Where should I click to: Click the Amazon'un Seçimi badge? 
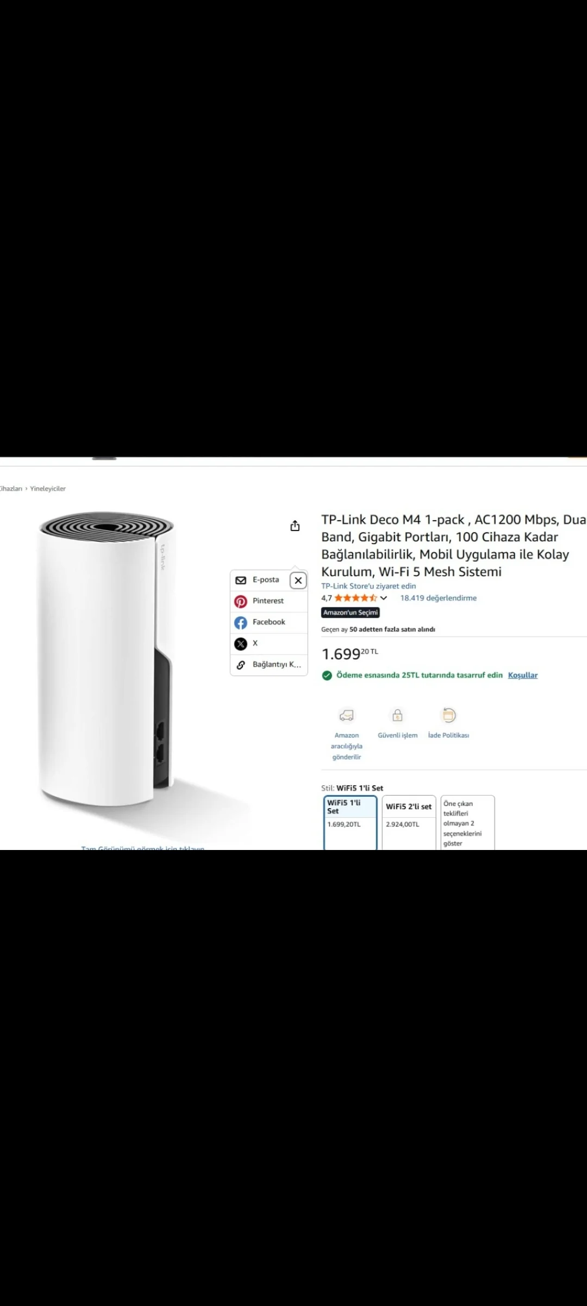351,613
